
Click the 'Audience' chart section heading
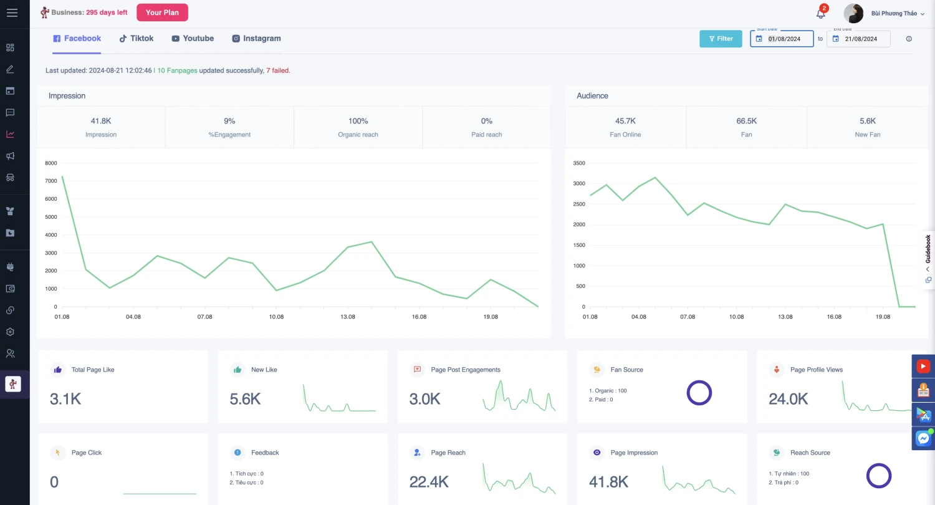click(x=592, y=96)
